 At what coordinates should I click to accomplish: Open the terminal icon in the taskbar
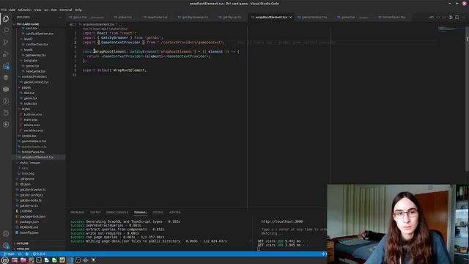(39, 260)
